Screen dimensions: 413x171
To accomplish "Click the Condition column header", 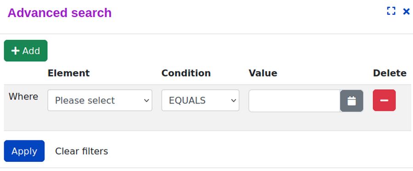I will [x=186, y=73].
